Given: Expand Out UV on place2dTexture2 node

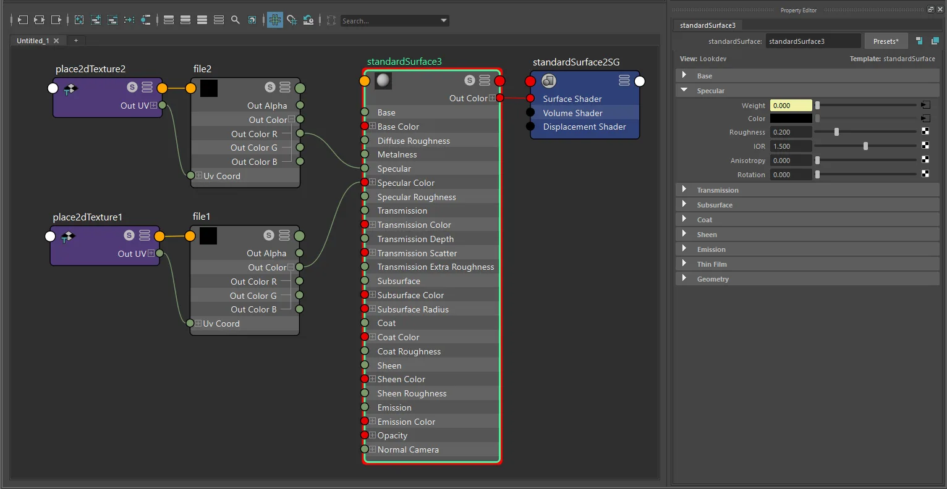Looking at the screenshot, I should click(x=154, y=105).
